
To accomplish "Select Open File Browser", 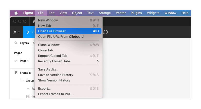I will point(69,31).
